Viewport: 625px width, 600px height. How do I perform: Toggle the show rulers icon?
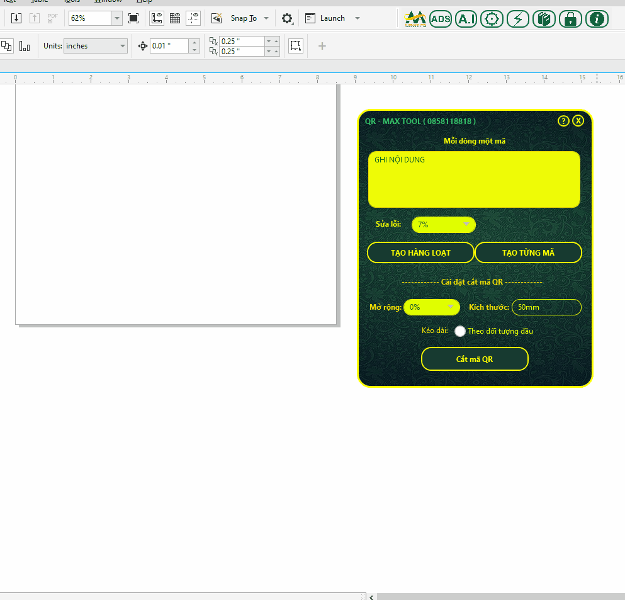click(x=157, y=18)
